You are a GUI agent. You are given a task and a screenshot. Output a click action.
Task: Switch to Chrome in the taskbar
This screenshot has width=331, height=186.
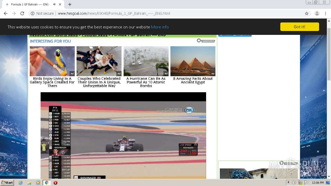[x=47, y=183]
